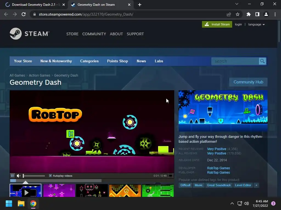Click the login link
Image resolution: width=281 pixels, height=210 pixels.
coord(238,24)
